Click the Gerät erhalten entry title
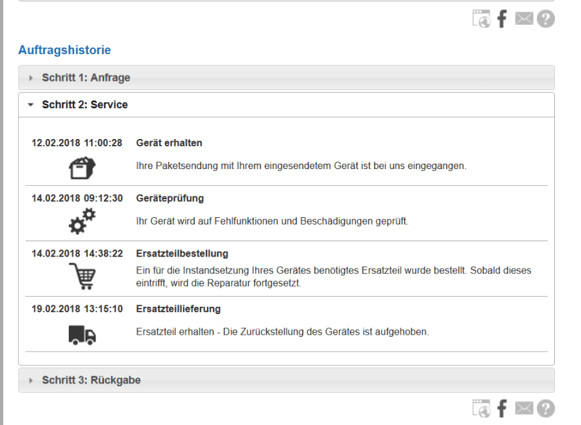This screenshot has width=581, height=425. 169,143
